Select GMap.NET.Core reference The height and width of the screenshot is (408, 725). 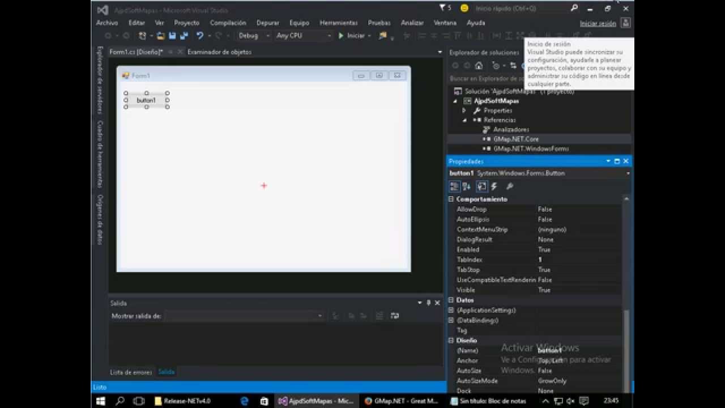[x=515, y=139]
